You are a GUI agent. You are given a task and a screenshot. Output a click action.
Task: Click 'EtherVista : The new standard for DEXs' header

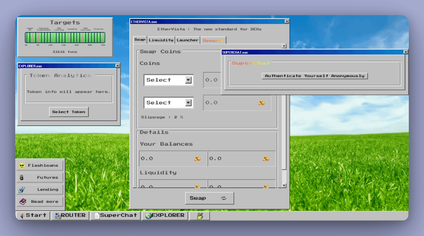pyautogui.click(x=209, y=29)
